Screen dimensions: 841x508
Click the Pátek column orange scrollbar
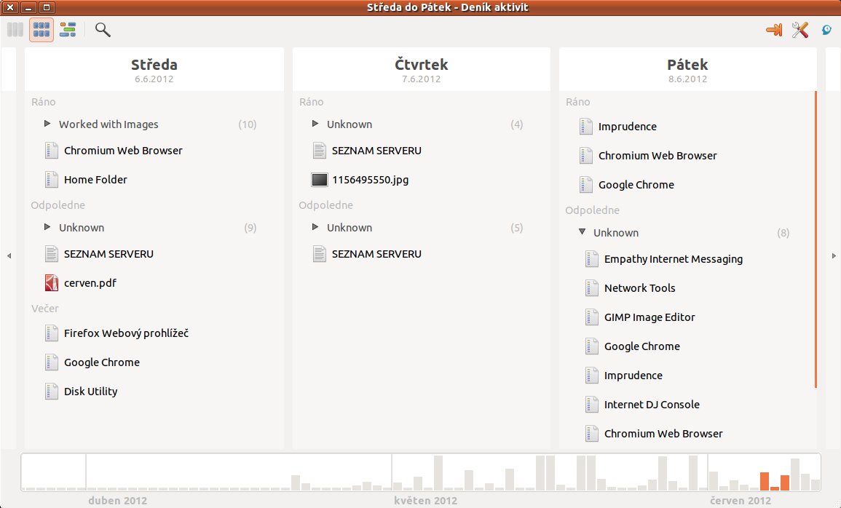(x=816, y=239)
